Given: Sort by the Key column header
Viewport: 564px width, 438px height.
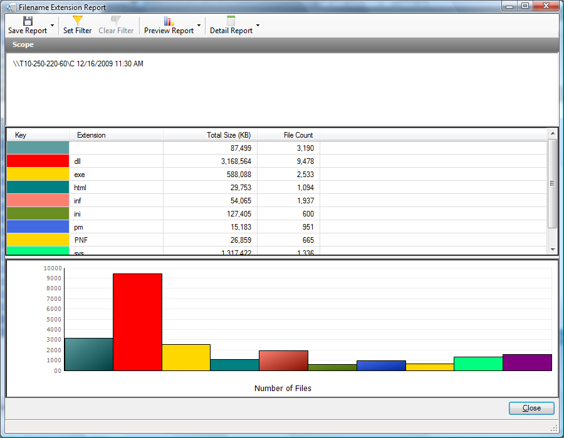Looking at the screenshot, I should [38, 135].
